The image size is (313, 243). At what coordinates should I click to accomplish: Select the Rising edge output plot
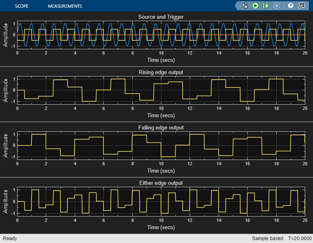pyautogui.click(x=161, y=90)
